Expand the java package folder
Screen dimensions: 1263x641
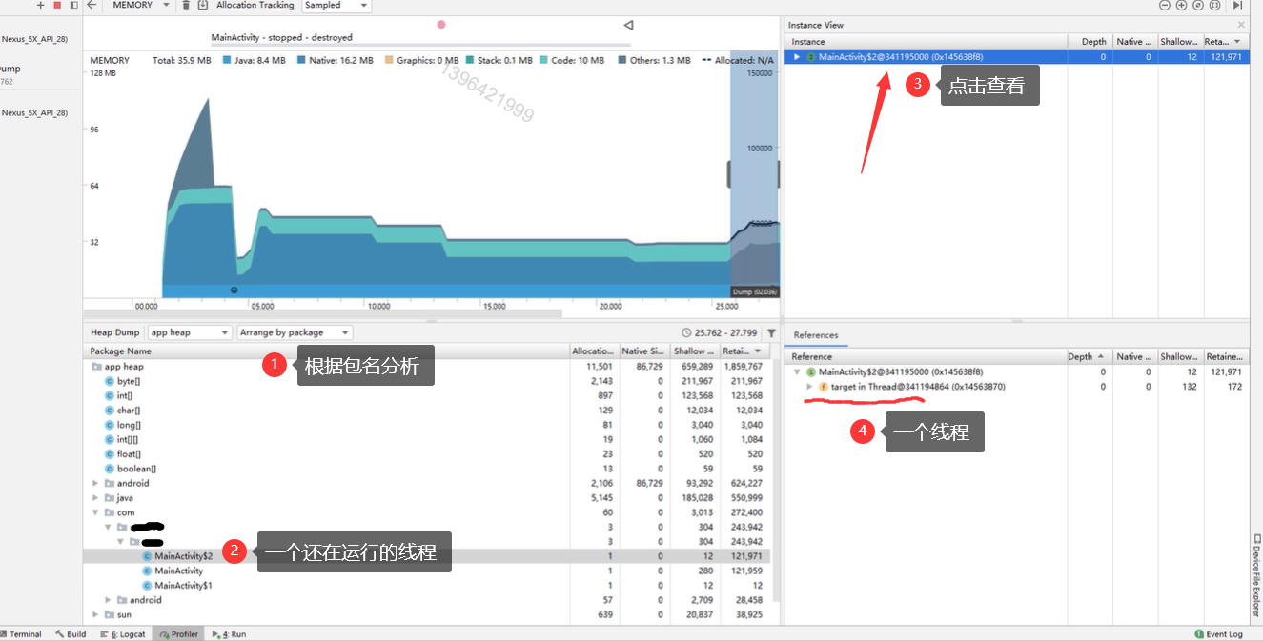click(x=95, y=498)
